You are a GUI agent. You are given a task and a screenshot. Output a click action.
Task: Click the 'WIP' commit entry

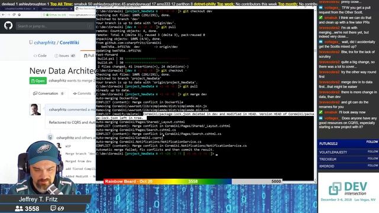[x=68, y=146]
